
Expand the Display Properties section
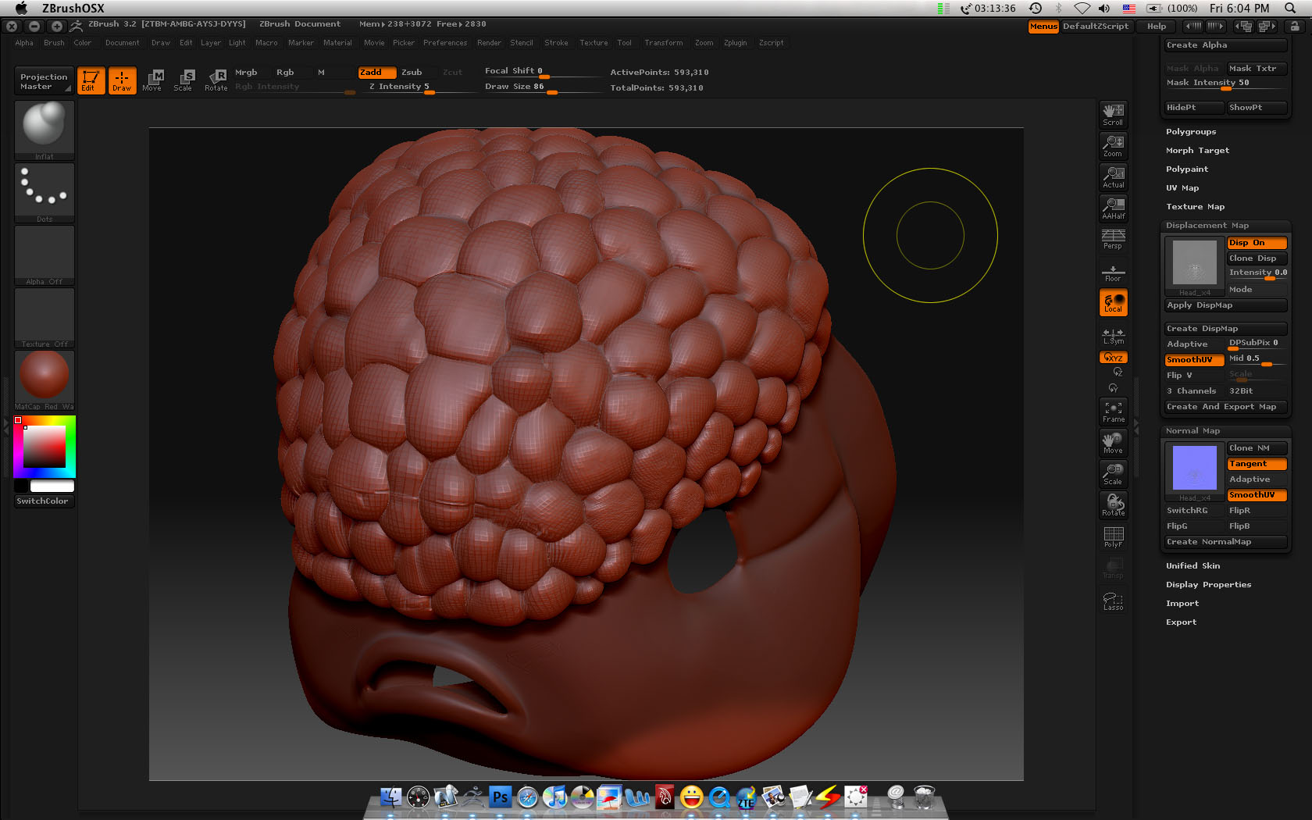[1208, 585]
